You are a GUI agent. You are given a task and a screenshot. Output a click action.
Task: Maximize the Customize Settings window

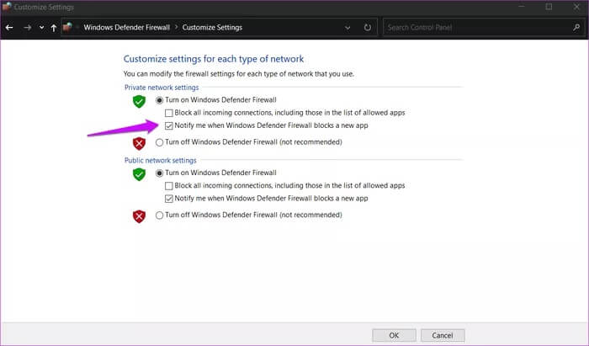[549, 7]
